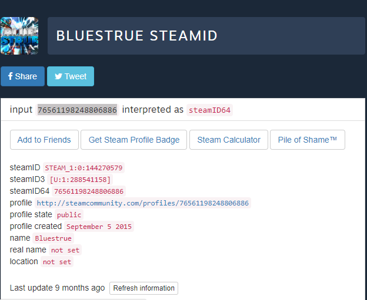Screen dimensions: 367x300
Task: Click the real name value not set
Action: [x=65, y=250]
